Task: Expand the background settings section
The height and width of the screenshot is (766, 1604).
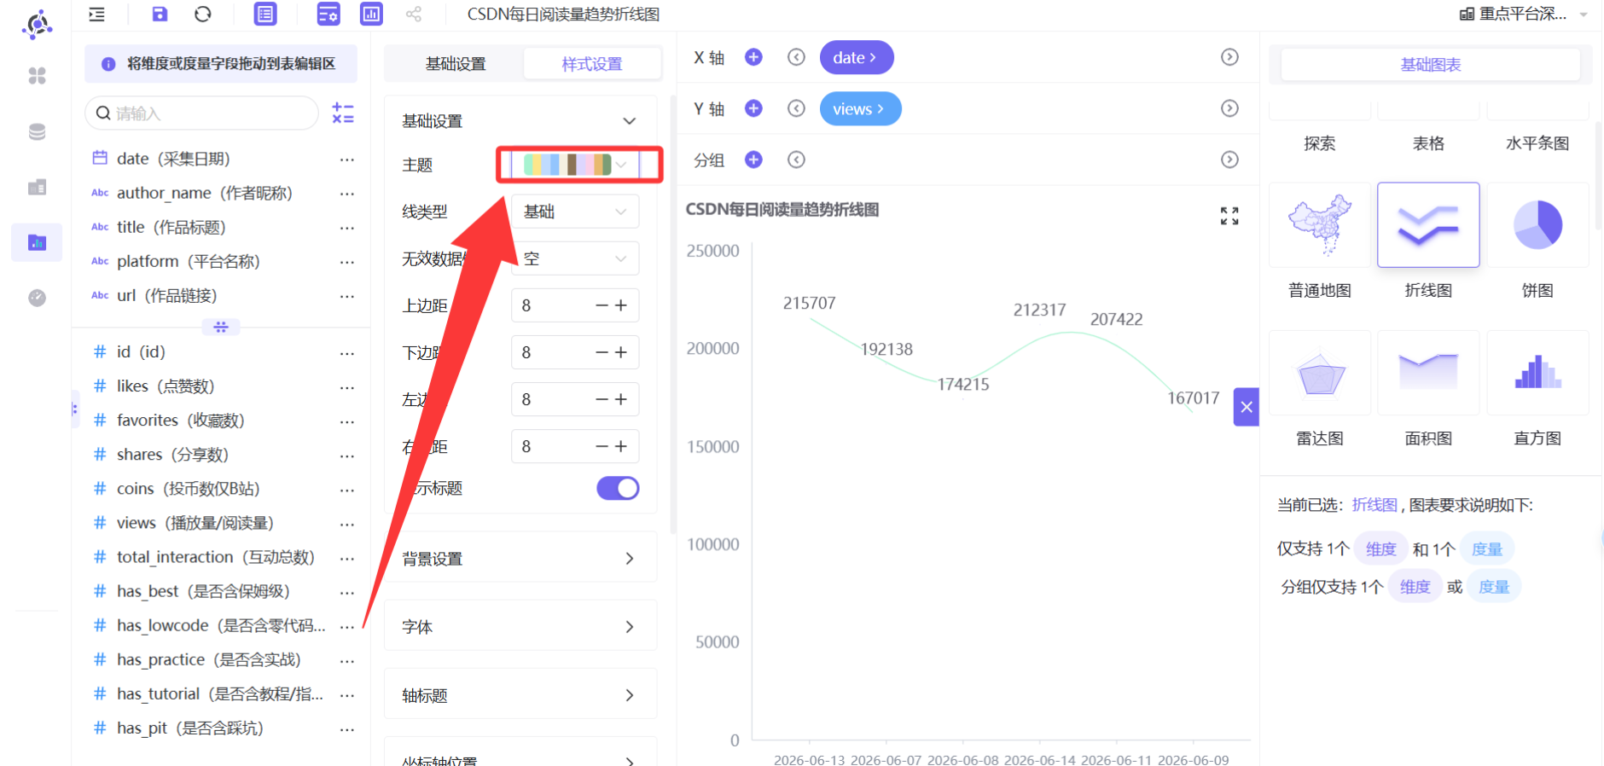Action: point(520,559)
